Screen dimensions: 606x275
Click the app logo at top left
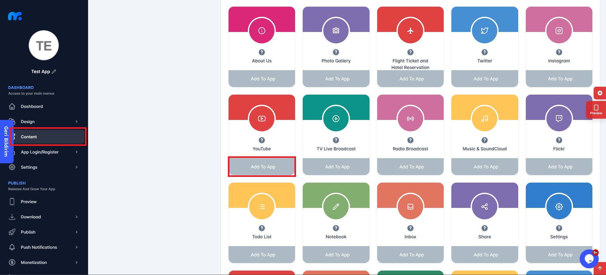point(15,16)
